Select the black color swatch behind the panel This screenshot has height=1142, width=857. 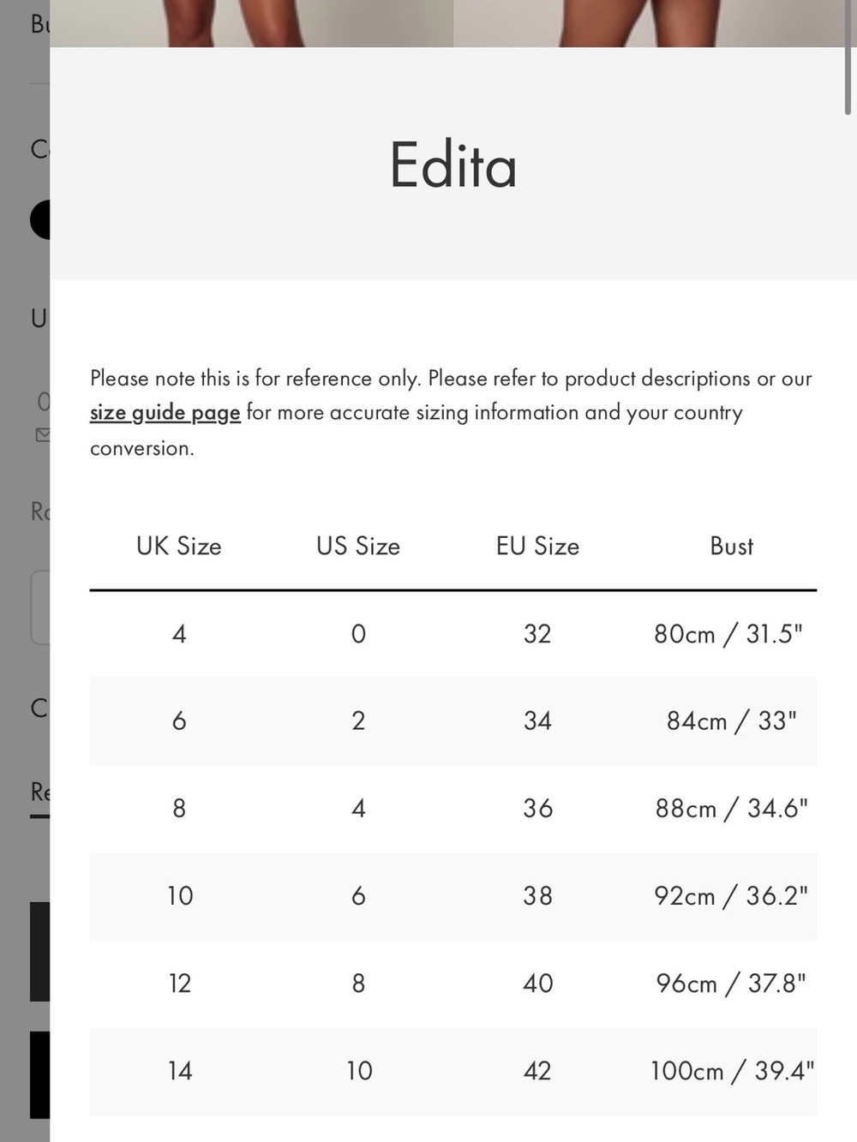pos(39,220)
